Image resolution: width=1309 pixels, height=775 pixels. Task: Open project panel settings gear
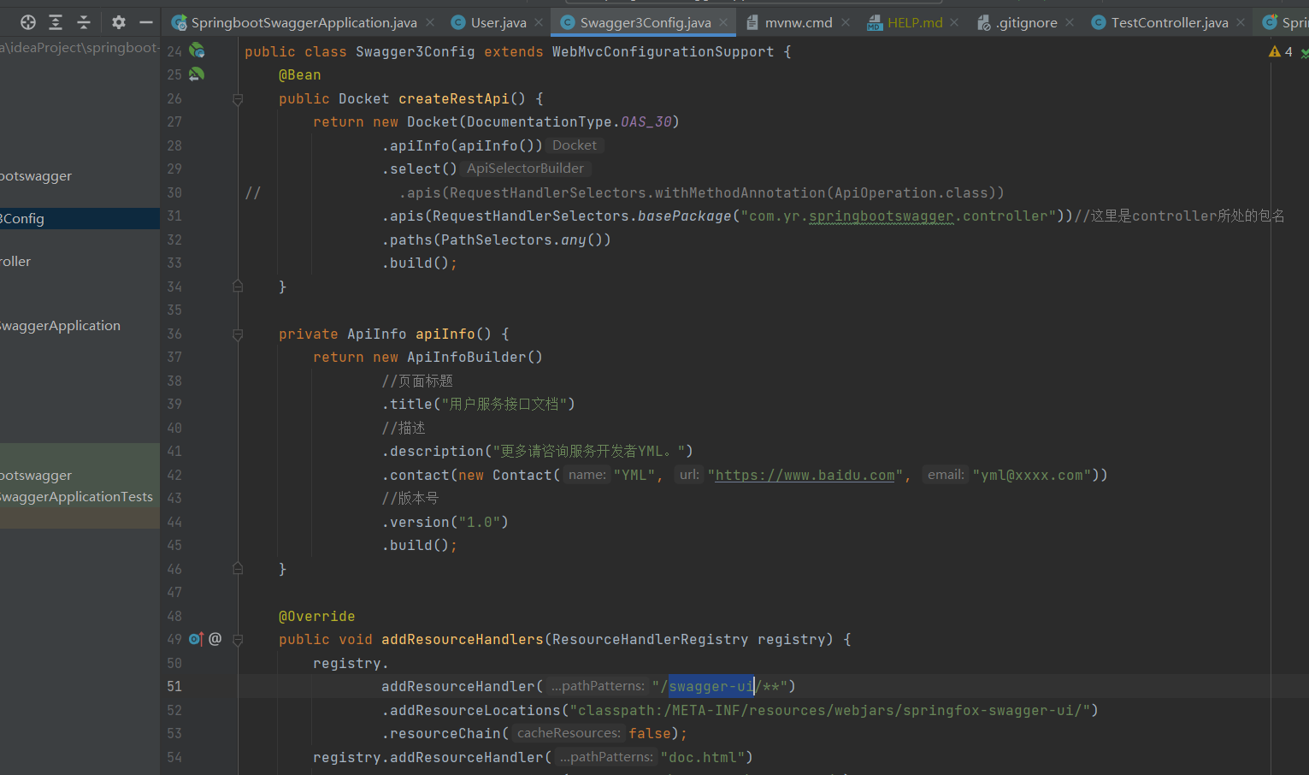pyautogui.click(x=119, y=22)
